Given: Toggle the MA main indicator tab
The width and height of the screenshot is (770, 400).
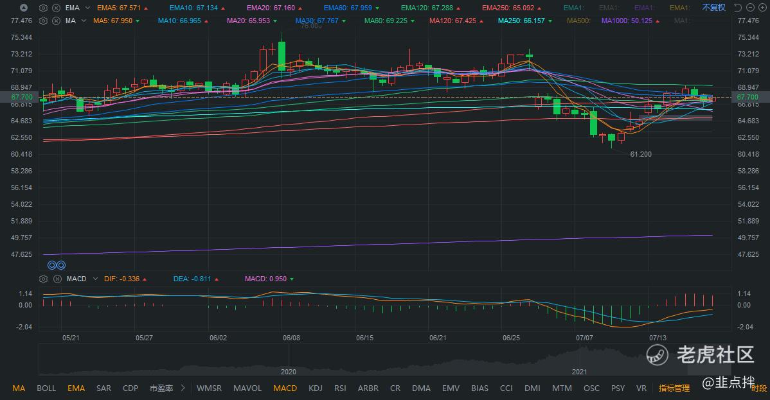Looking at the screenshot, I should pos(19,388).
